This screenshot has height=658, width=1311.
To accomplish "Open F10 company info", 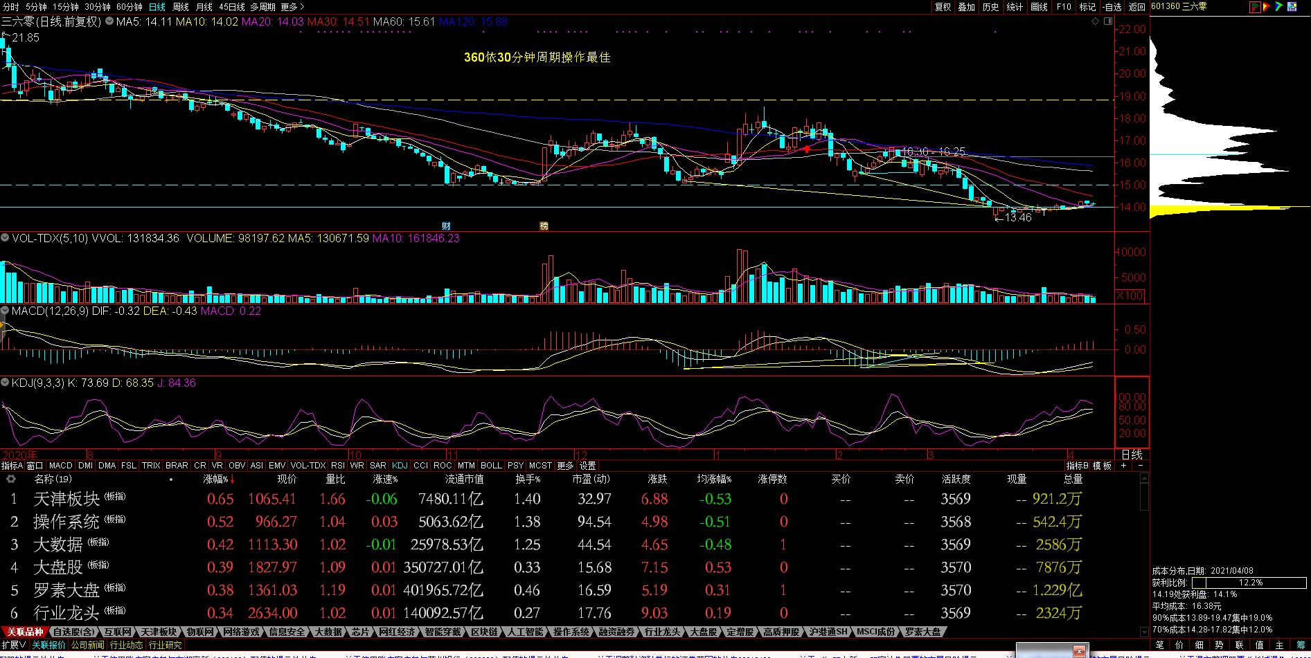I will [1064, 7].
